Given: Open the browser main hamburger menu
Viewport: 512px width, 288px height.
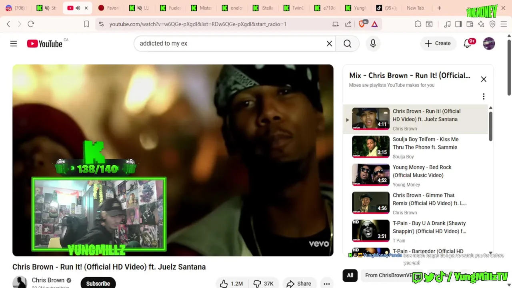Looking at the screenshot, I should tap(504, 24).
